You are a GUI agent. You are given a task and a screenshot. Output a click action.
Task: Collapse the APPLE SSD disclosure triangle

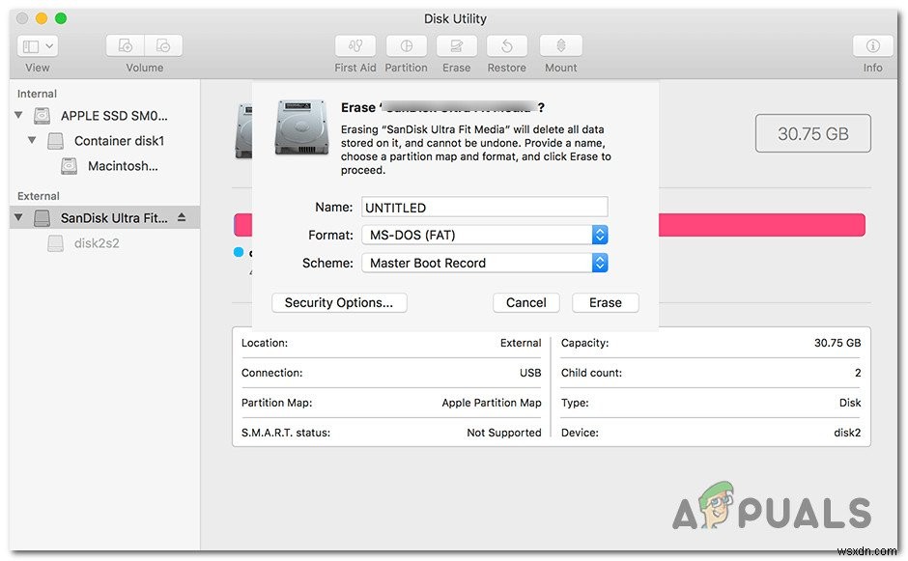point(19,115)
